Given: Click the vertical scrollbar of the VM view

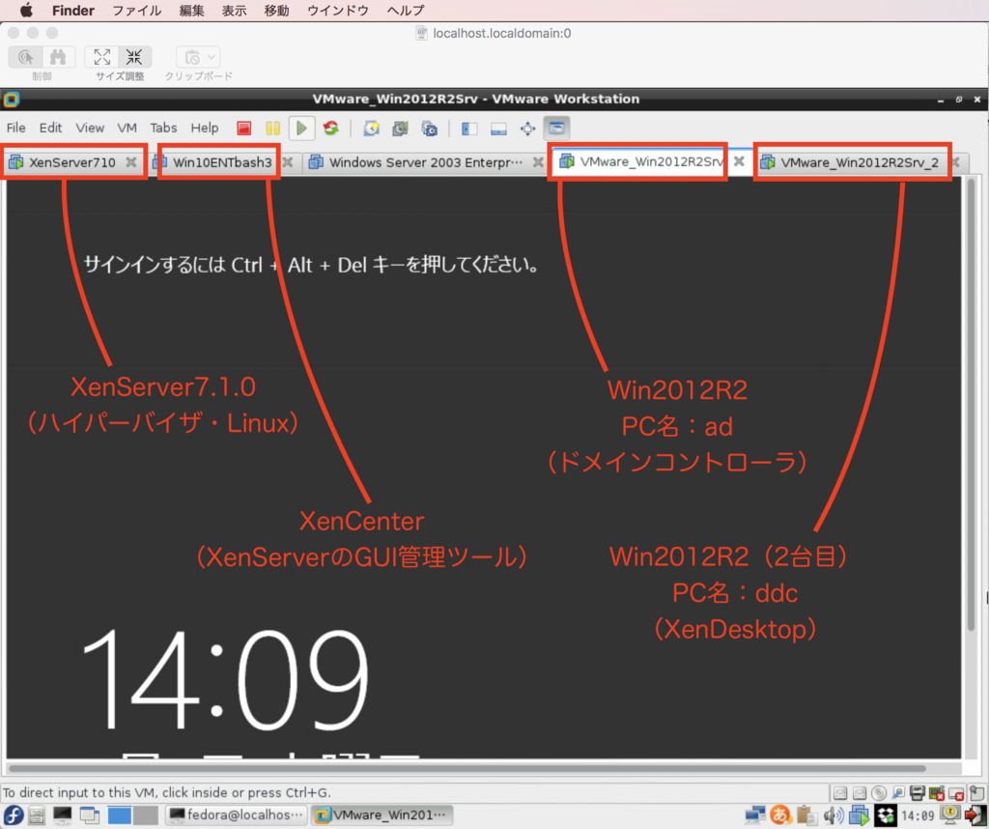Looking at the screenshot, I should (971, 404).
